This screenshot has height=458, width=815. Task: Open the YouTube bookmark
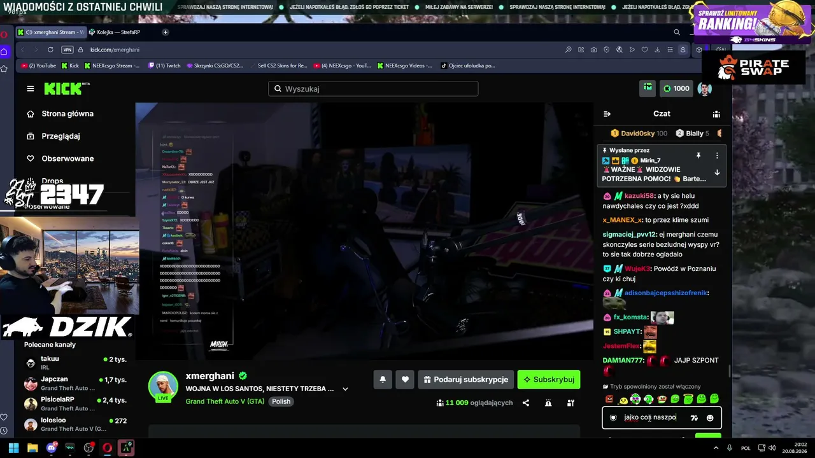(39, 66)
